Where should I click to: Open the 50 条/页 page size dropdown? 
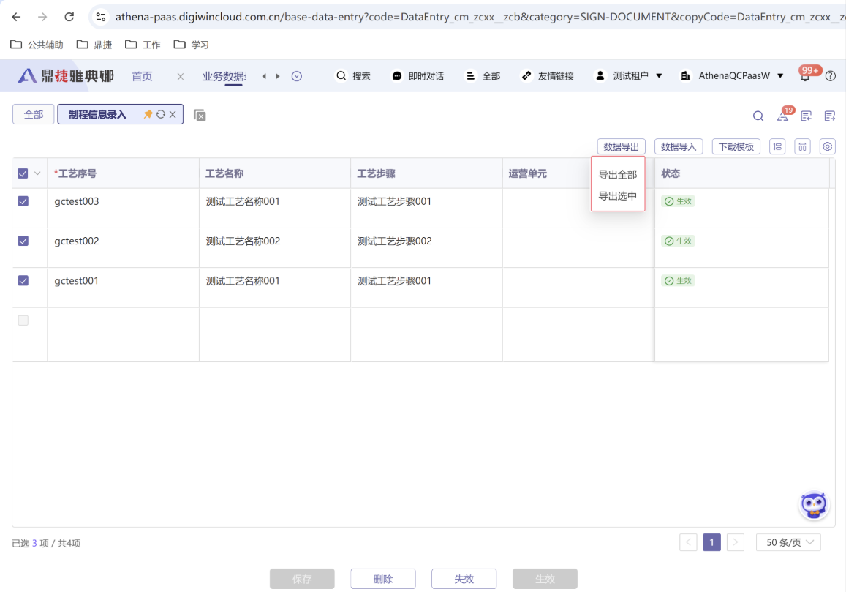click(x=788, y=542)
